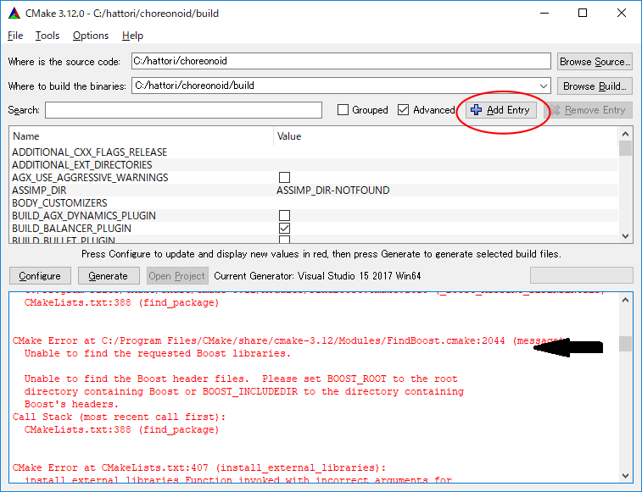The width and height of the screenshot is (642, 492).
Task: Expand the build binaries path dropdown
Action: click(x=543, y=86)
